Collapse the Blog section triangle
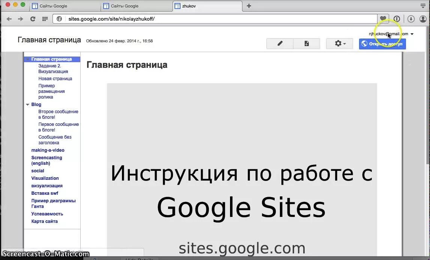The height and width of the screenshot is (260, 430). [x=27, y=105]
